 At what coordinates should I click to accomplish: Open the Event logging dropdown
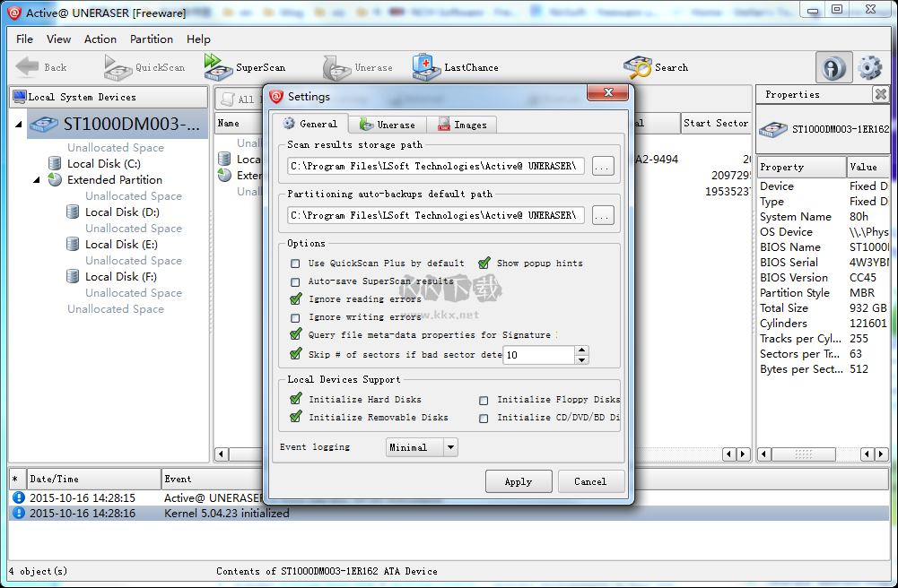tap(450, 447)
